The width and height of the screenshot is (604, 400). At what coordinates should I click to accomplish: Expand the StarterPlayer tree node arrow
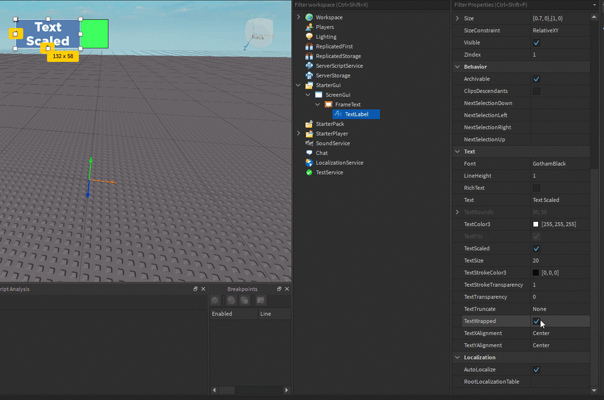299,133
